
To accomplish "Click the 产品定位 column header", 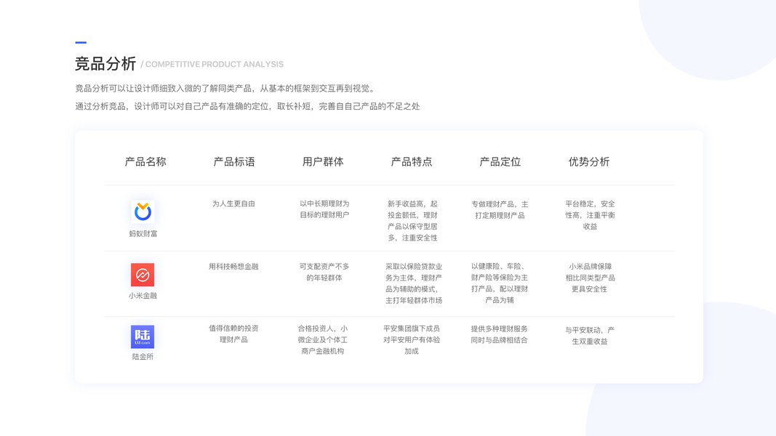I will tap(500, 161).
